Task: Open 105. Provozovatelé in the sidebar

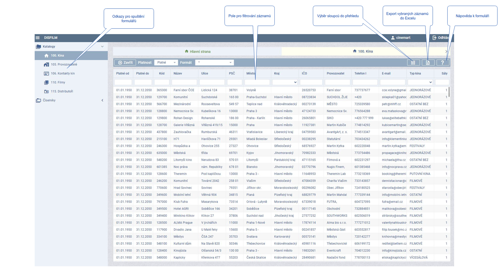Action: tap(64, 65)
